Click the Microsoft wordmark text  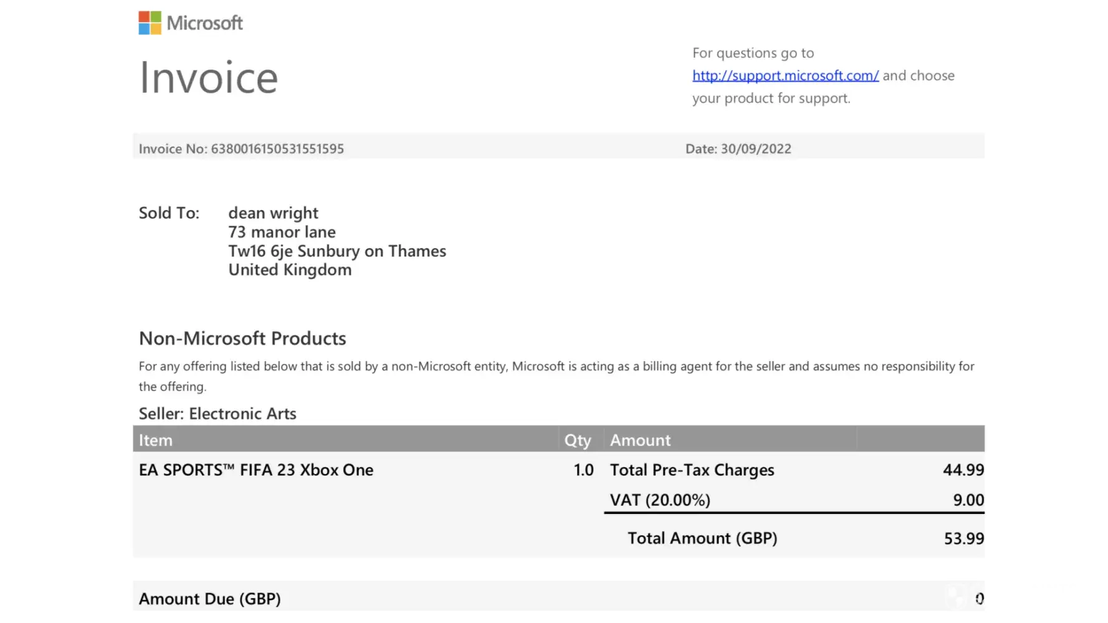(204, 23)
